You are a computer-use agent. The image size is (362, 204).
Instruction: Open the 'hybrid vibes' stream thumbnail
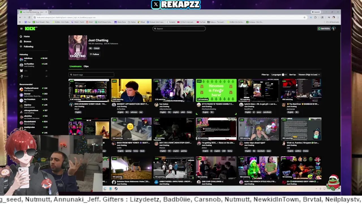click(258, 90)
